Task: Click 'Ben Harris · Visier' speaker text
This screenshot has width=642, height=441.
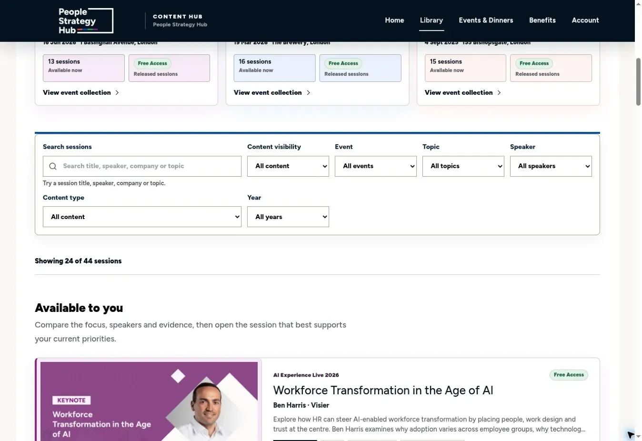Action: (x=301, y=405)
